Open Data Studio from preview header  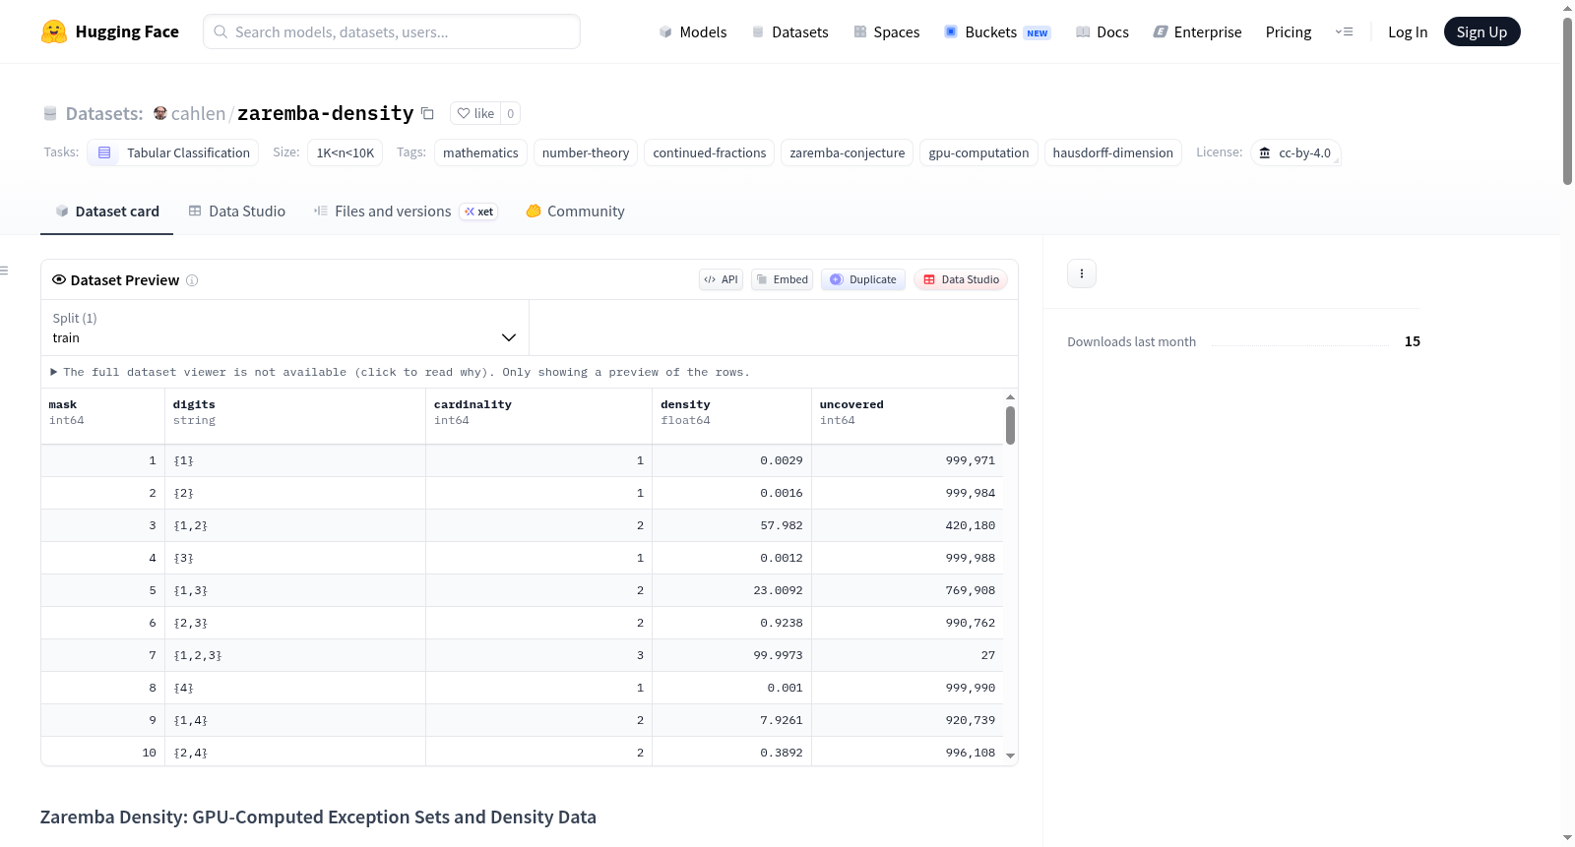pos(961,279)
